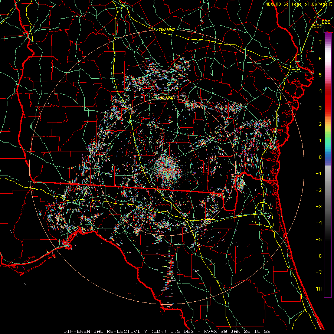Pick the red swatch near 3 dB
The image size is (334, 334).
tap(328, 108)
